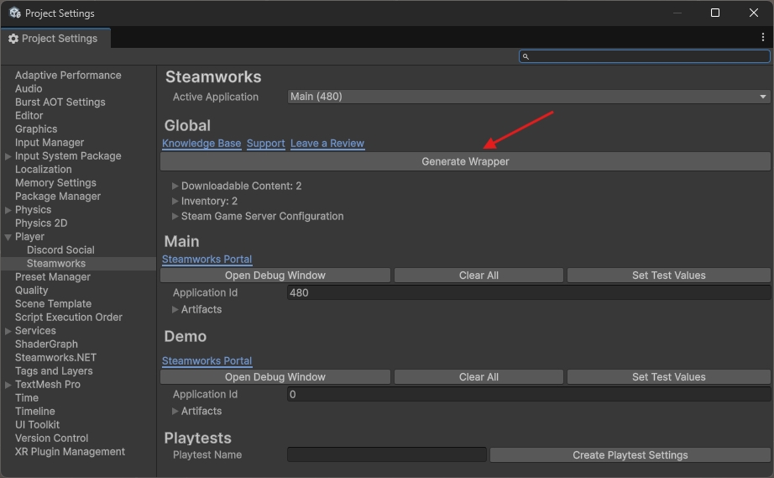Expand the Physics tree arrow
The image size is (774, 478).
coord(8,210)
